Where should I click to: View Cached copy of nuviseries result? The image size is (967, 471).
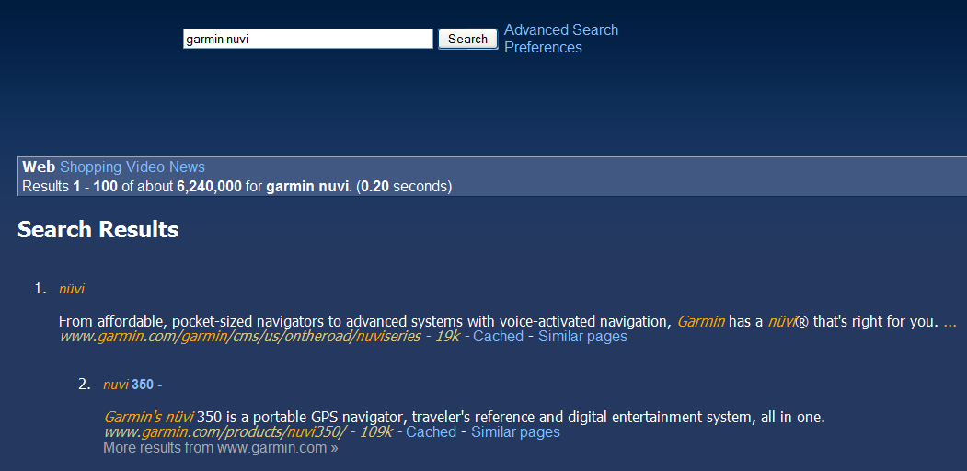coord(498,337)
